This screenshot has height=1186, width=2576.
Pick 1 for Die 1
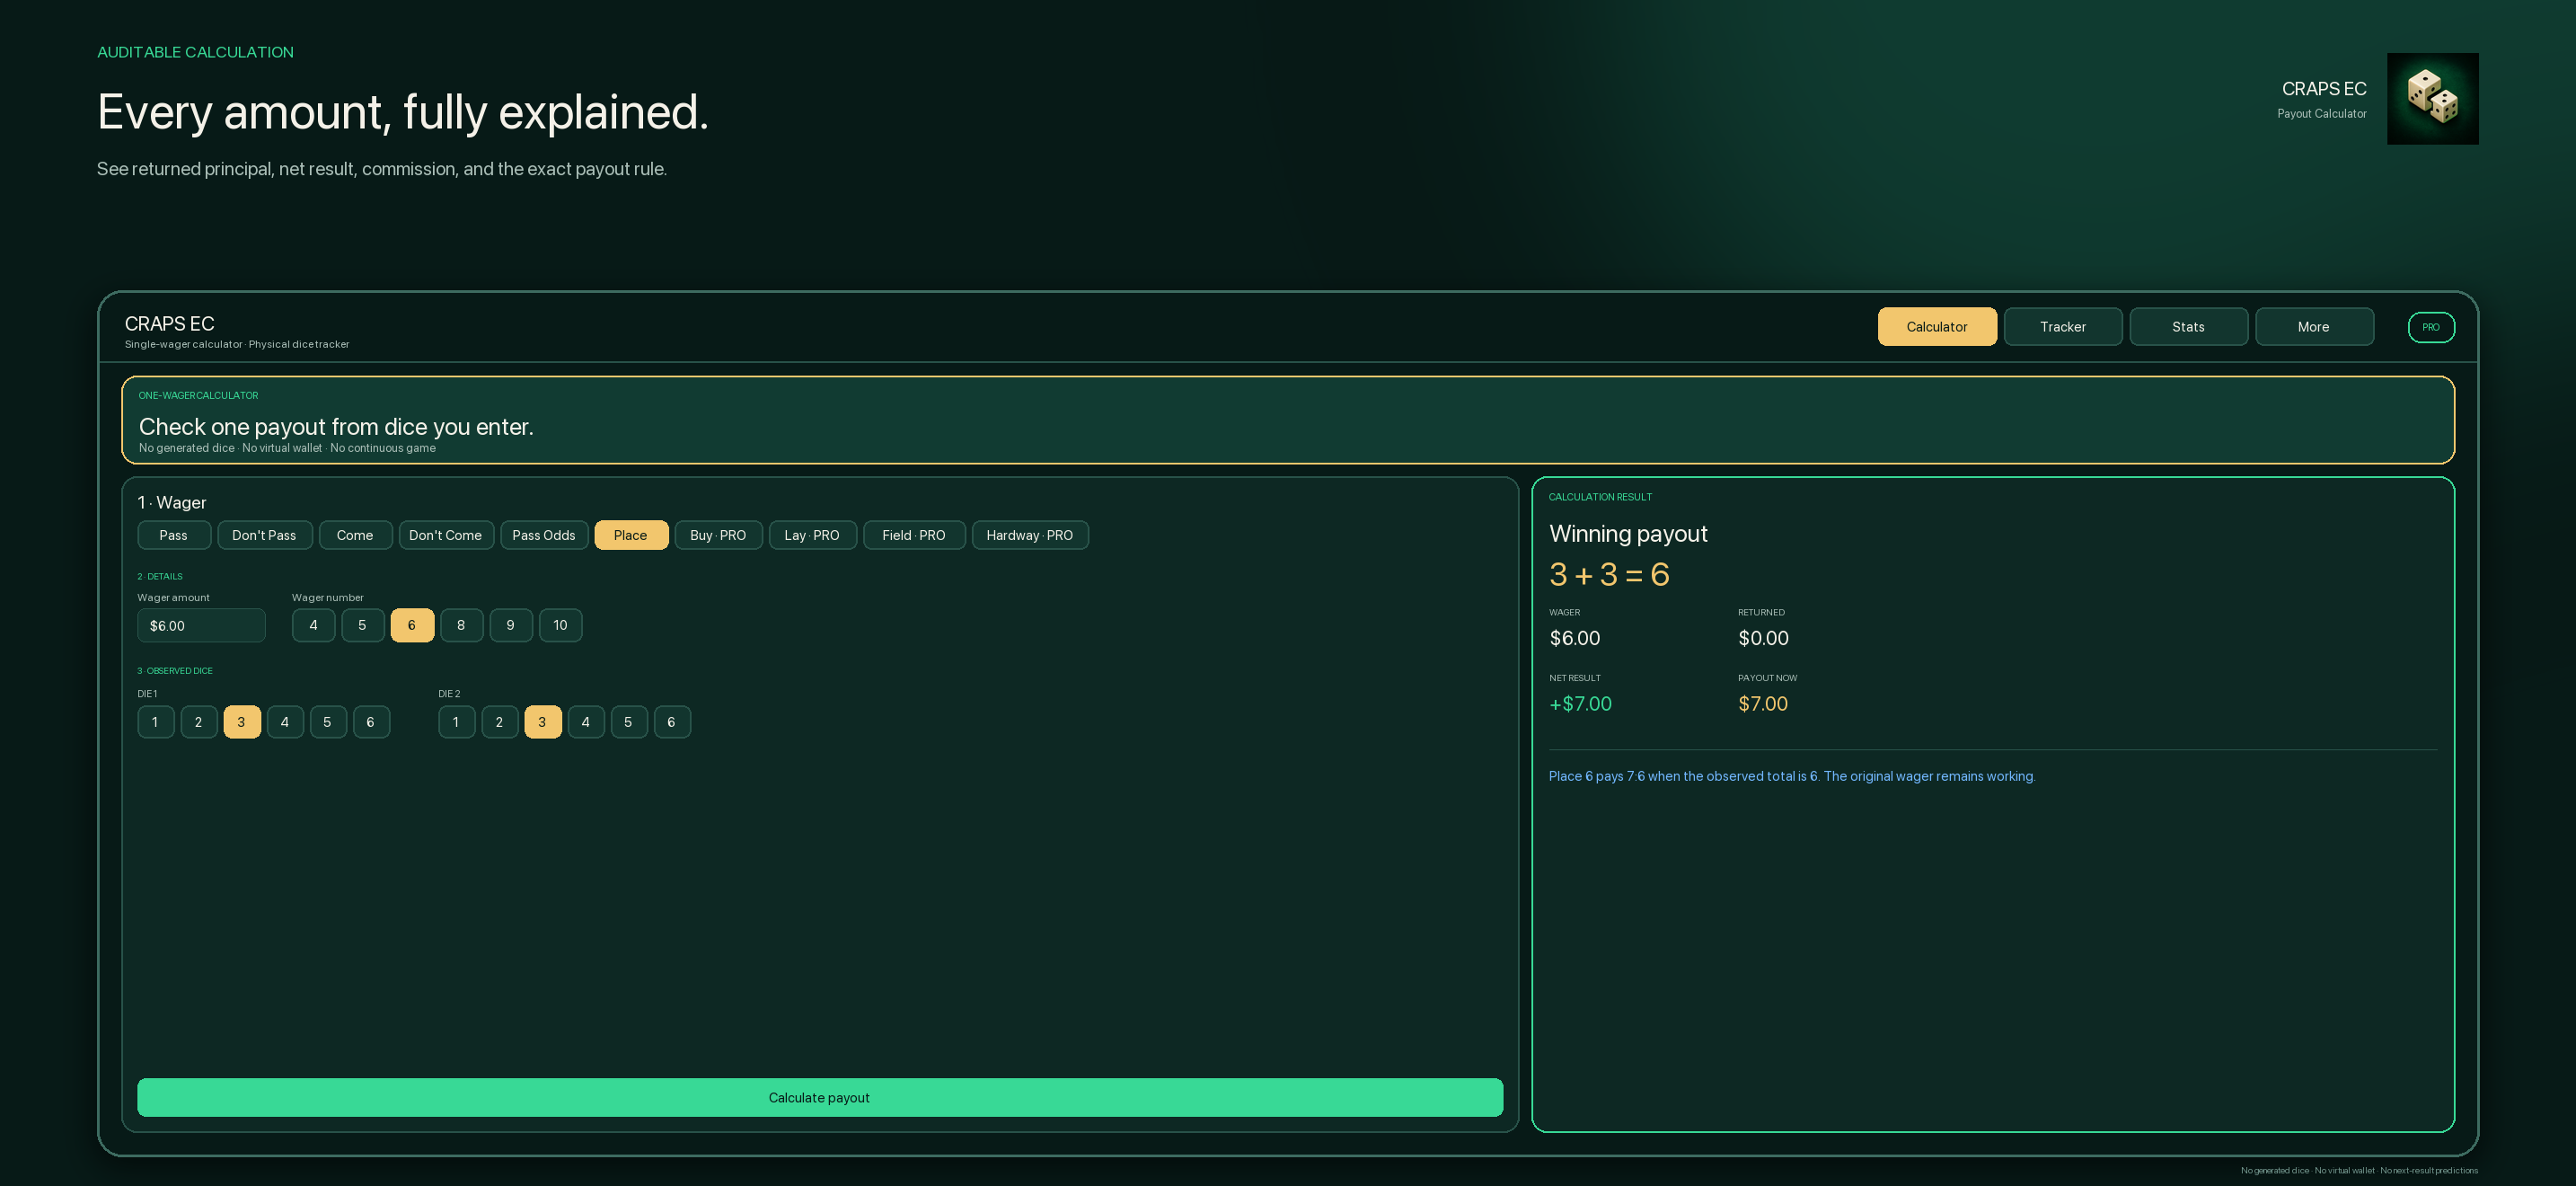[x=156, y=722]
